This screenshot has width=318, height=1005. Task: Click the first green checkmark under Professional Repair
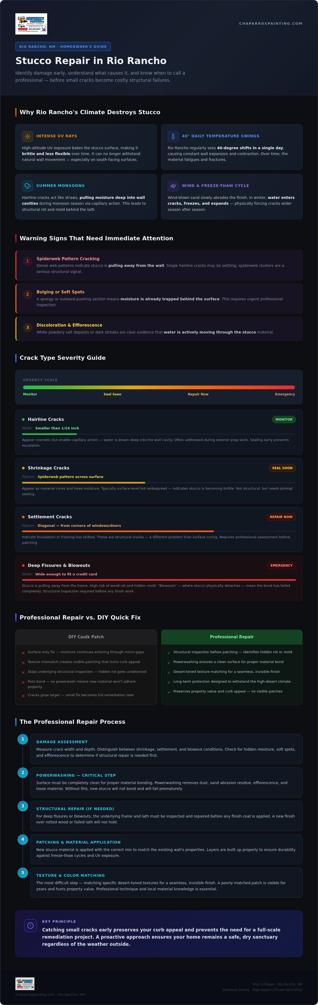[169, 653]
